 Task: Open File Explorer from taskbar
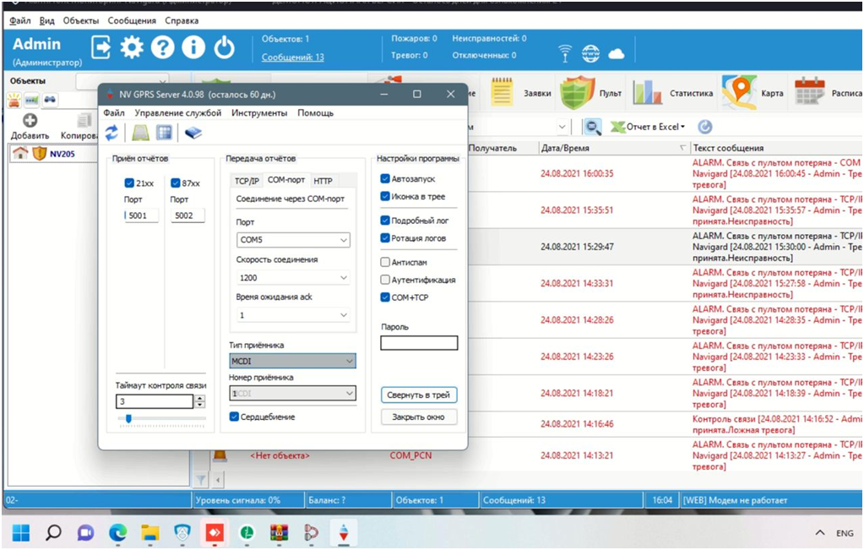[149, 533]
